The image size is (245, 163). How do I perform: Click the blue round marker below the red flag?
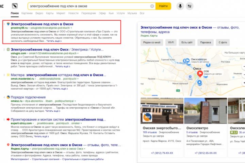coord(199,83)
